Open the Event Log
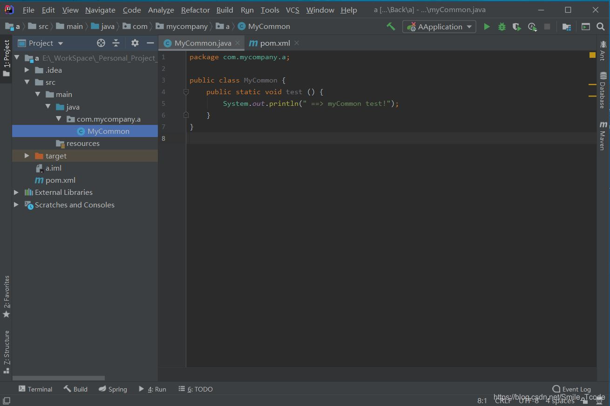The width and height of the screenshot is (610, 406). [x=571, y=389]
